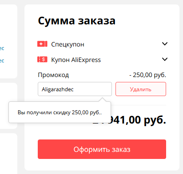The image size is (183, 174).
Task: Expand the Спецкупон chevron arrow
Action: pos(165,44)
